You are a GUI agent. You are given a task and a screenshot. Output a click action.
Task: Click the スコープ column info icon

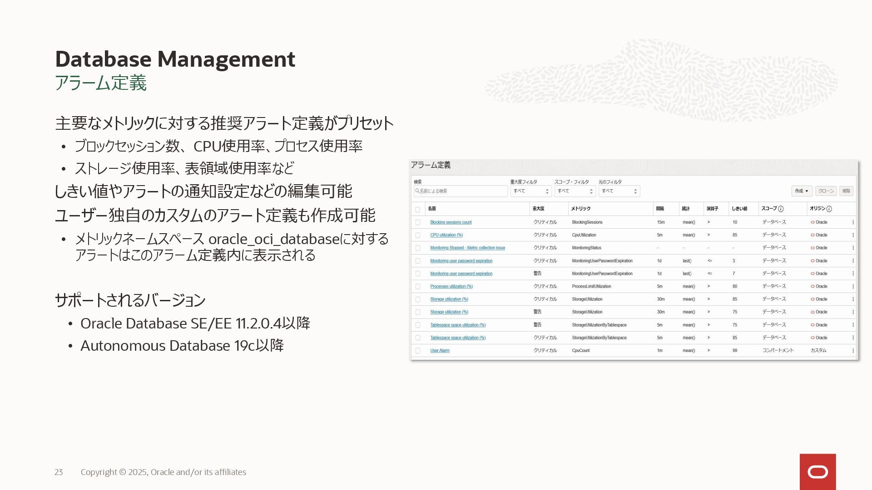click(x=781, y=209)
